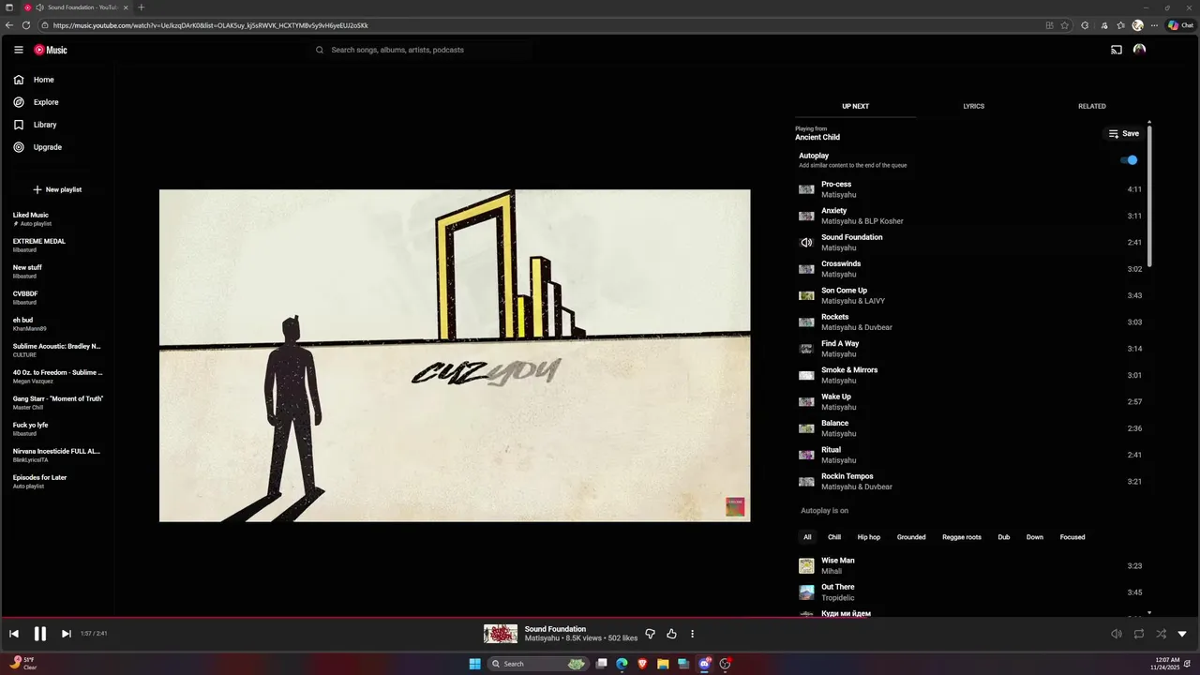Play Wake Up in the queue
The width and height of the screenshot is (1200, 675).
click(x=970, y=401)
